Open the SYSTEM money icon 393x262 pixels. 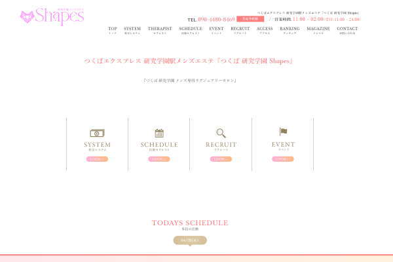pos(97,133)
